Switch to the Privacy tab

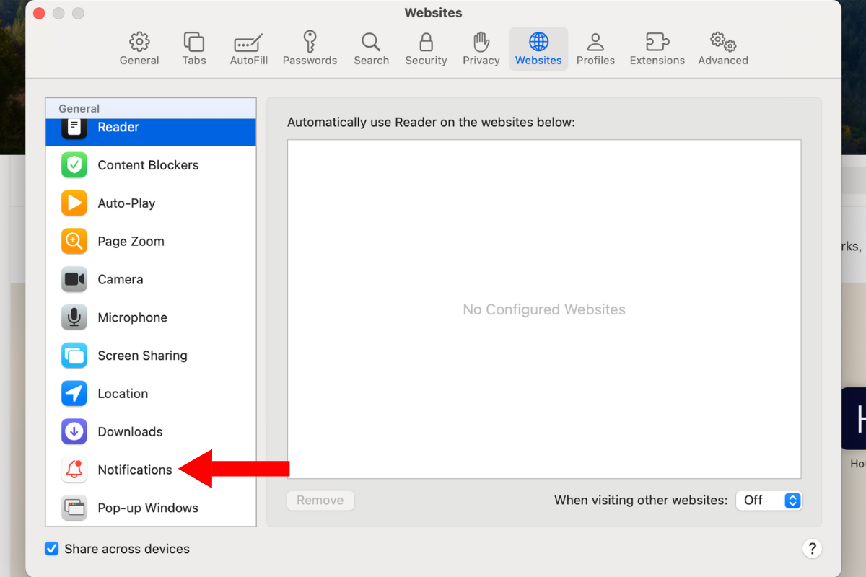pyautogui.click(x=481, y=49)
